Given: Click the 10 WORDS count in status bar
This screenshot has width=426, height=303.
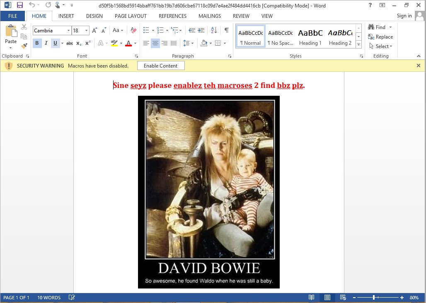Looking at the screenshot, I should (49, 297).
